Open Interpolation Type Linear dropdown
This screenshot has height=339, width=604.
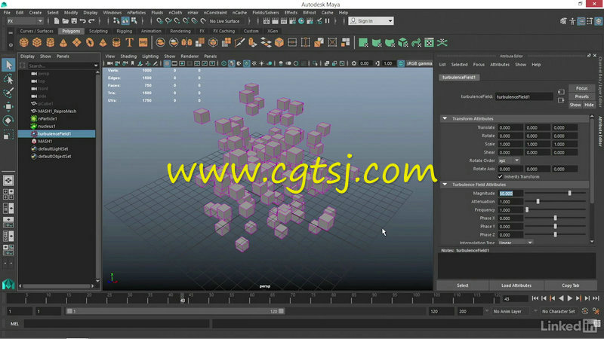click(x=516, y=243)
